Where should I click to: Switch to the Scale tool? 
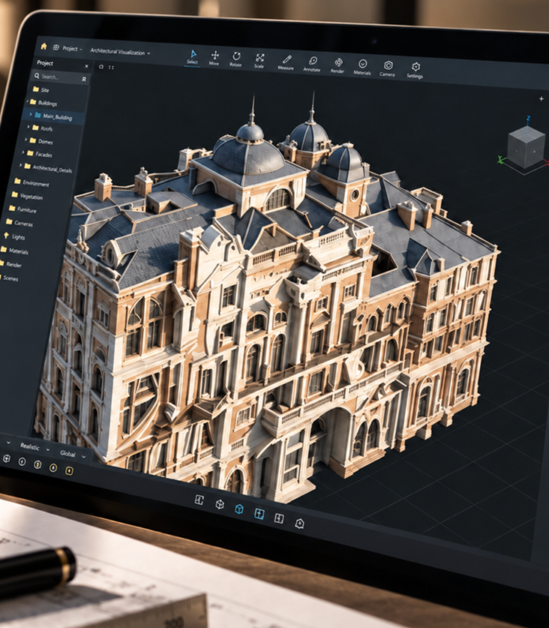point(259,61)
